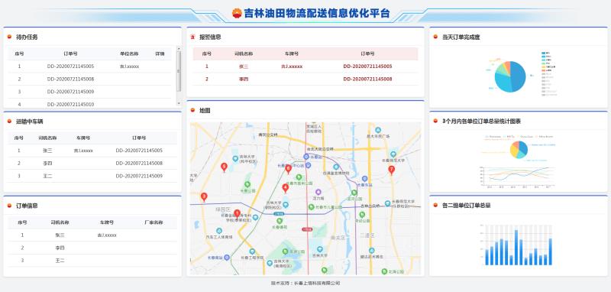The width and height of the screenshot is (611, 292).
Task: Click driver 王二 in 运输中车辆 table
Action: tap(47, 176)
